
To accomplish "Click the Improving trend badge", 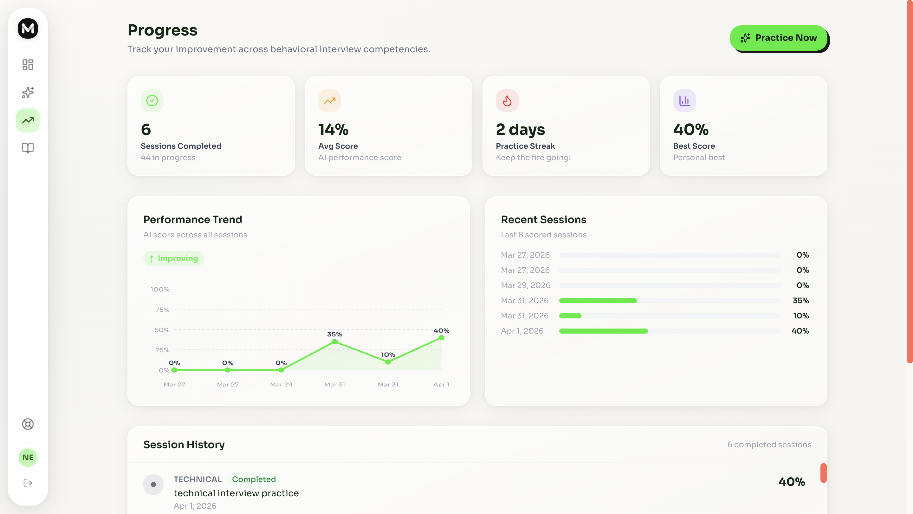I will [x=174, y=259].
